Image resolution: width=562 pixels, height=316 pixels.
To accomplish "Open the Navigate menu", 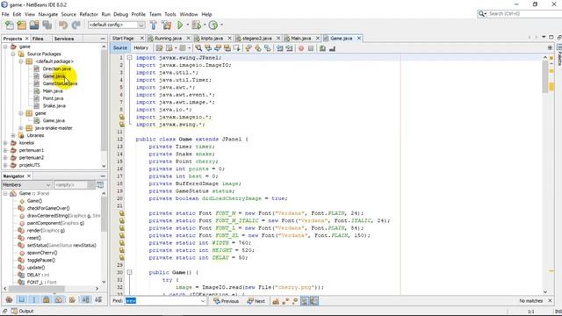I will [48, 14].
